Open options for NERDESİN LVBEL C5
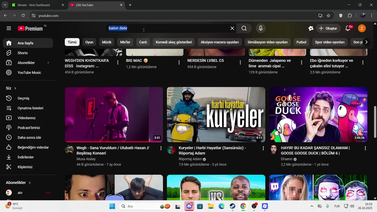 point(240,62)
